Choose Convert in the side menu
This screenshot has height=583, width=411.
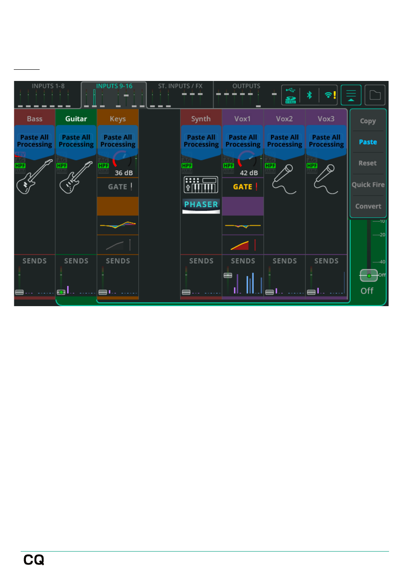368,206
